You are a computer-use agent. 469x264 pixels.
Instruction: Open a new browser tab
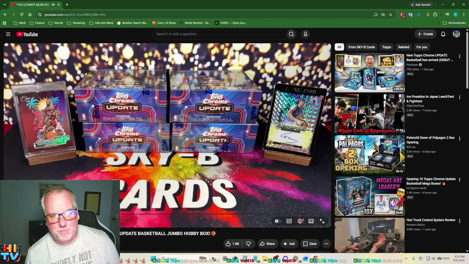point(67,5)
